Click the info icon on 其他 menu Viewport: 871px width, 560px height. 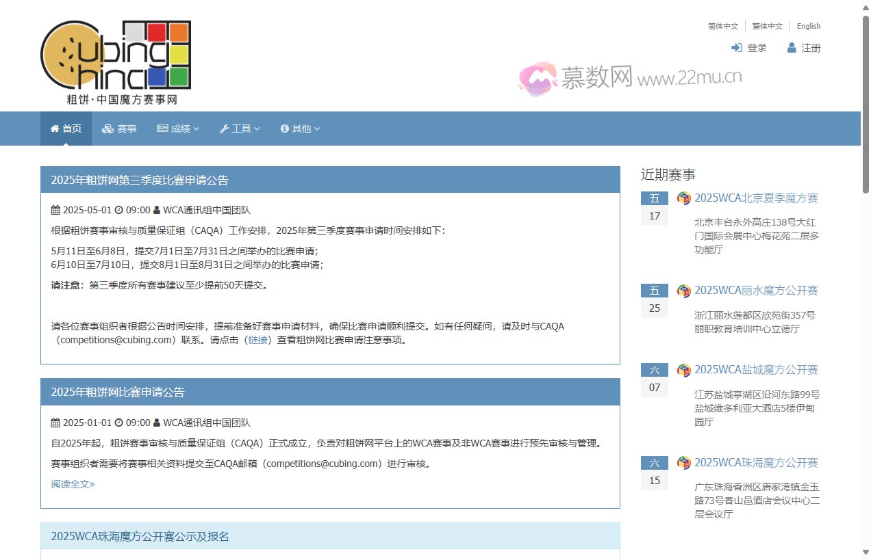pyautogui.click(x=284, y=128)
